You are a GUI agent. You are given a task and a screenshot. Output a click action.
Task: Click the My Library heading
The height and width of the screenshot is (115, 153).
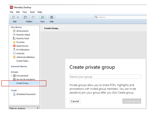click(16, 27)
